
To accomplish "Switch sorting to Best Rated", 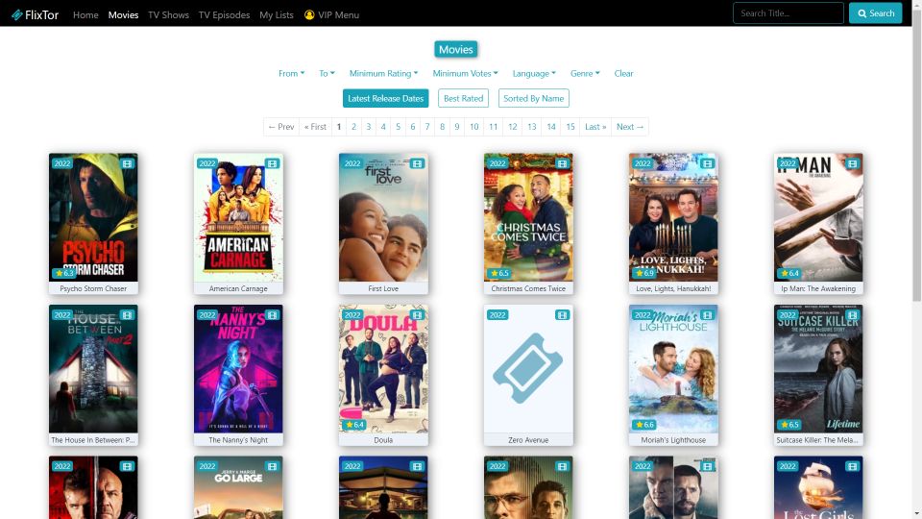I will (463, 98).
